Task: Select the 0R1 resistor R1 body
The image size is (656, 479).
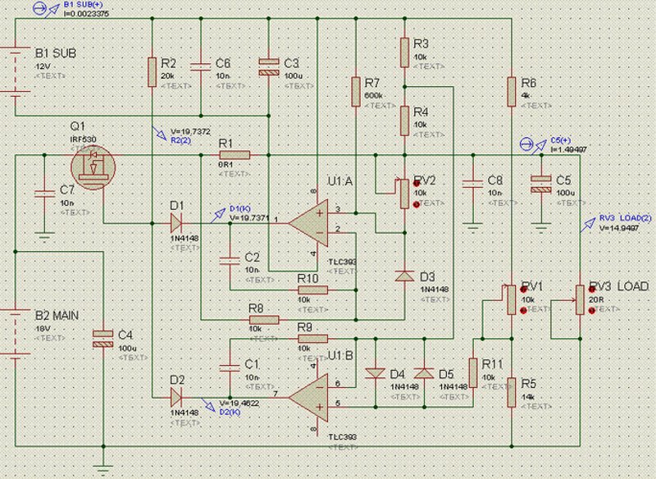Action: click(235, 155)
